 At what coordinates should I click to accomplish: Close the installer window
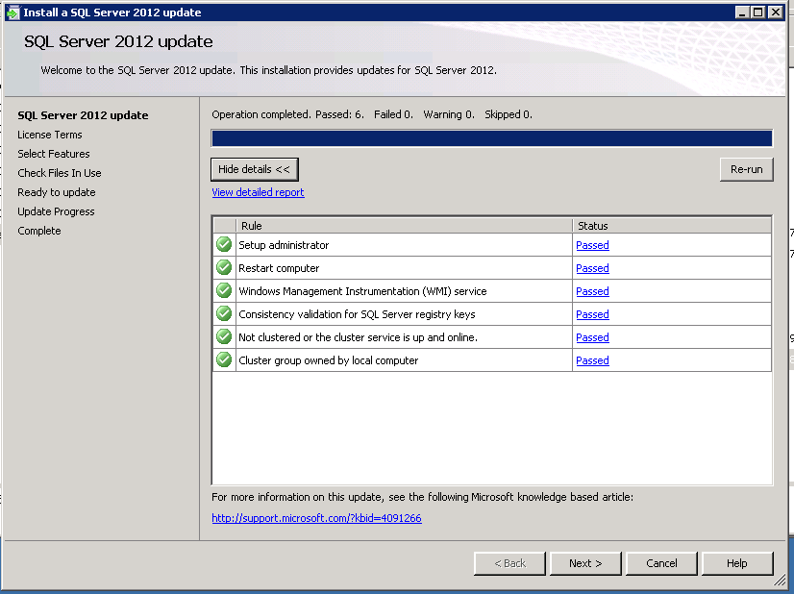(776, 12)
